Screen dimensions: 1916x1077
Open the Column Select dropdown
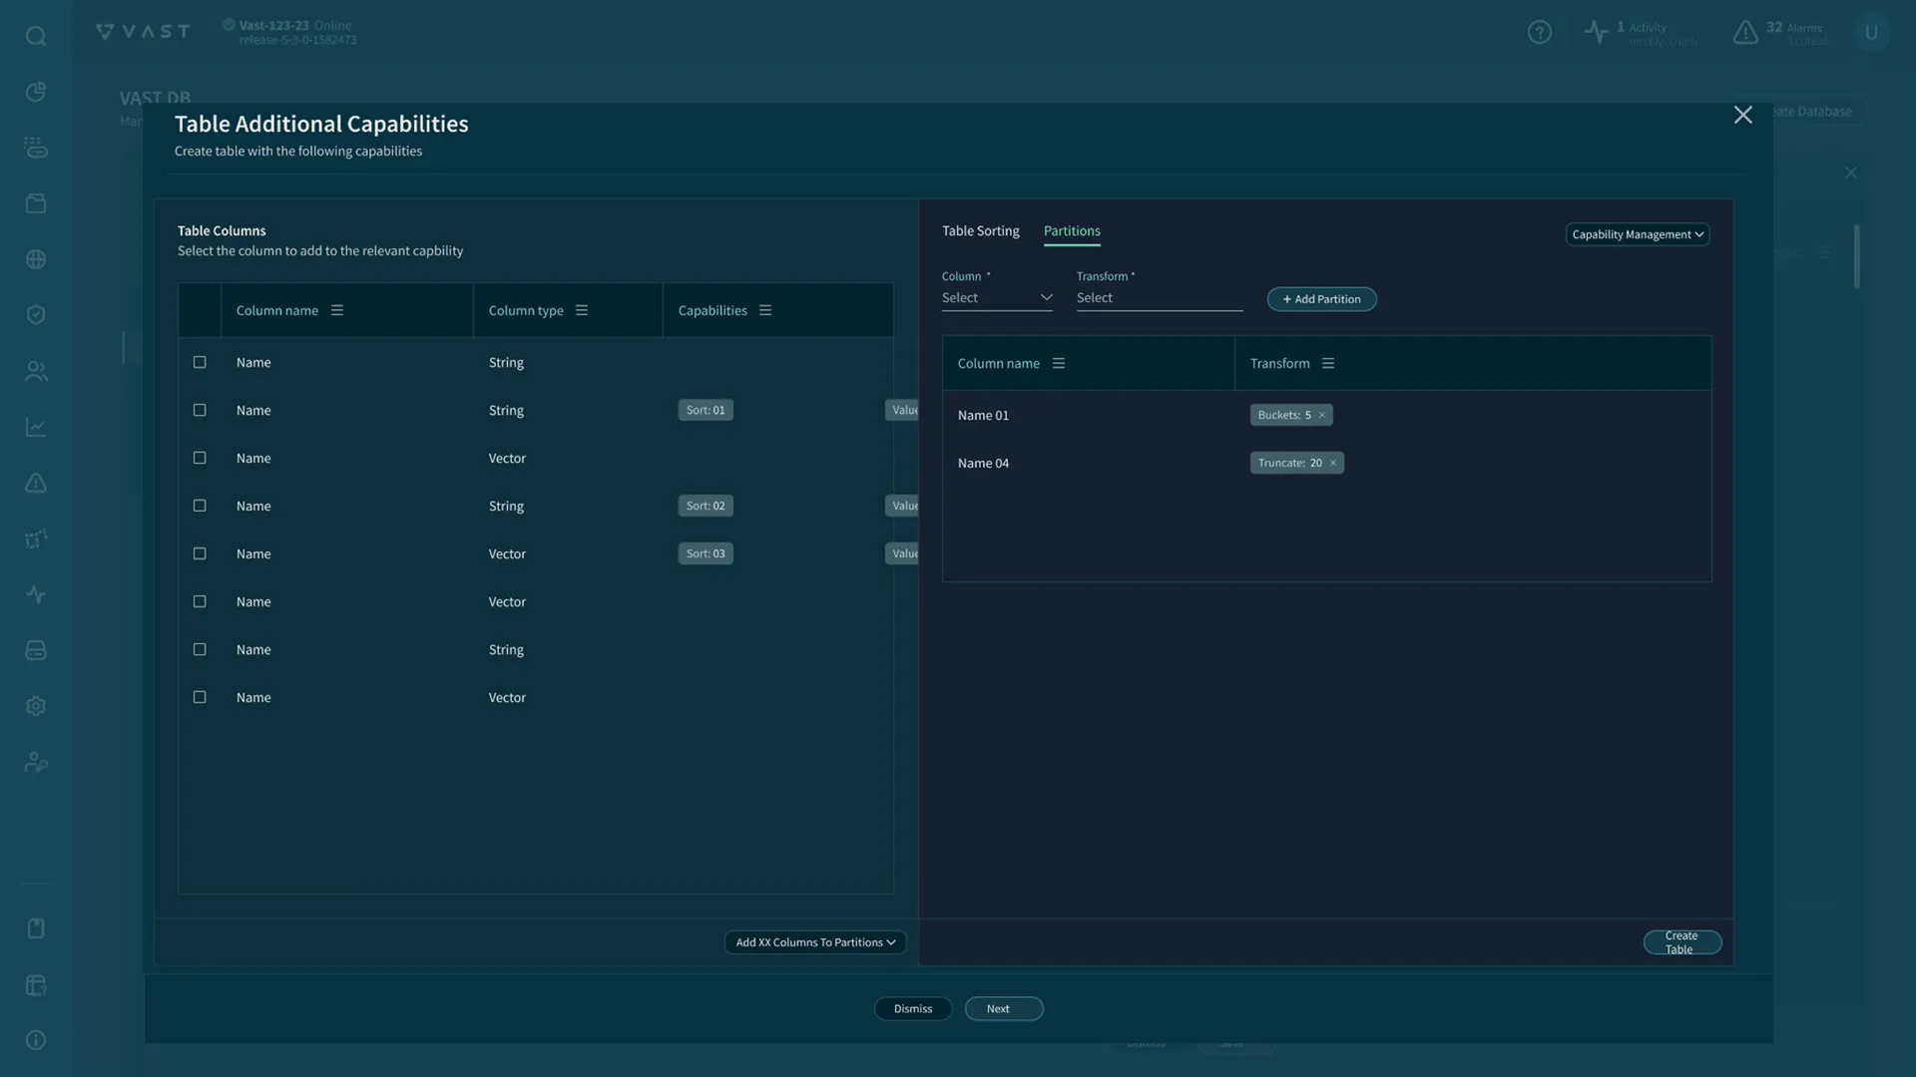coord(997,297)
